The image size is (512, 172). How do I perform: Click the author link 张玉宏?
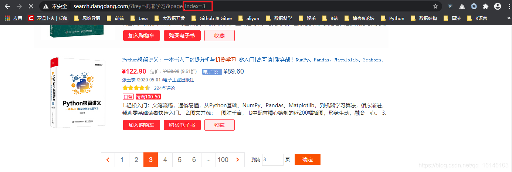(129, 80)
